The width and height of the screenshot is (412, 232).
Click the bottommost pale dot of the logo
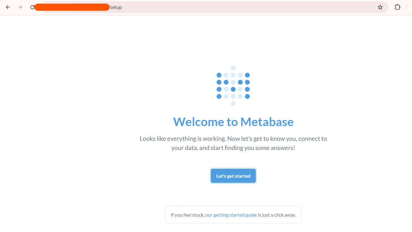233,104
